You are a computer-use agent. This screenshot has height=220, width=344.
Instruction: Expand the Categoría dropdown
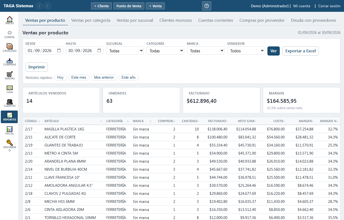[165, 51]
